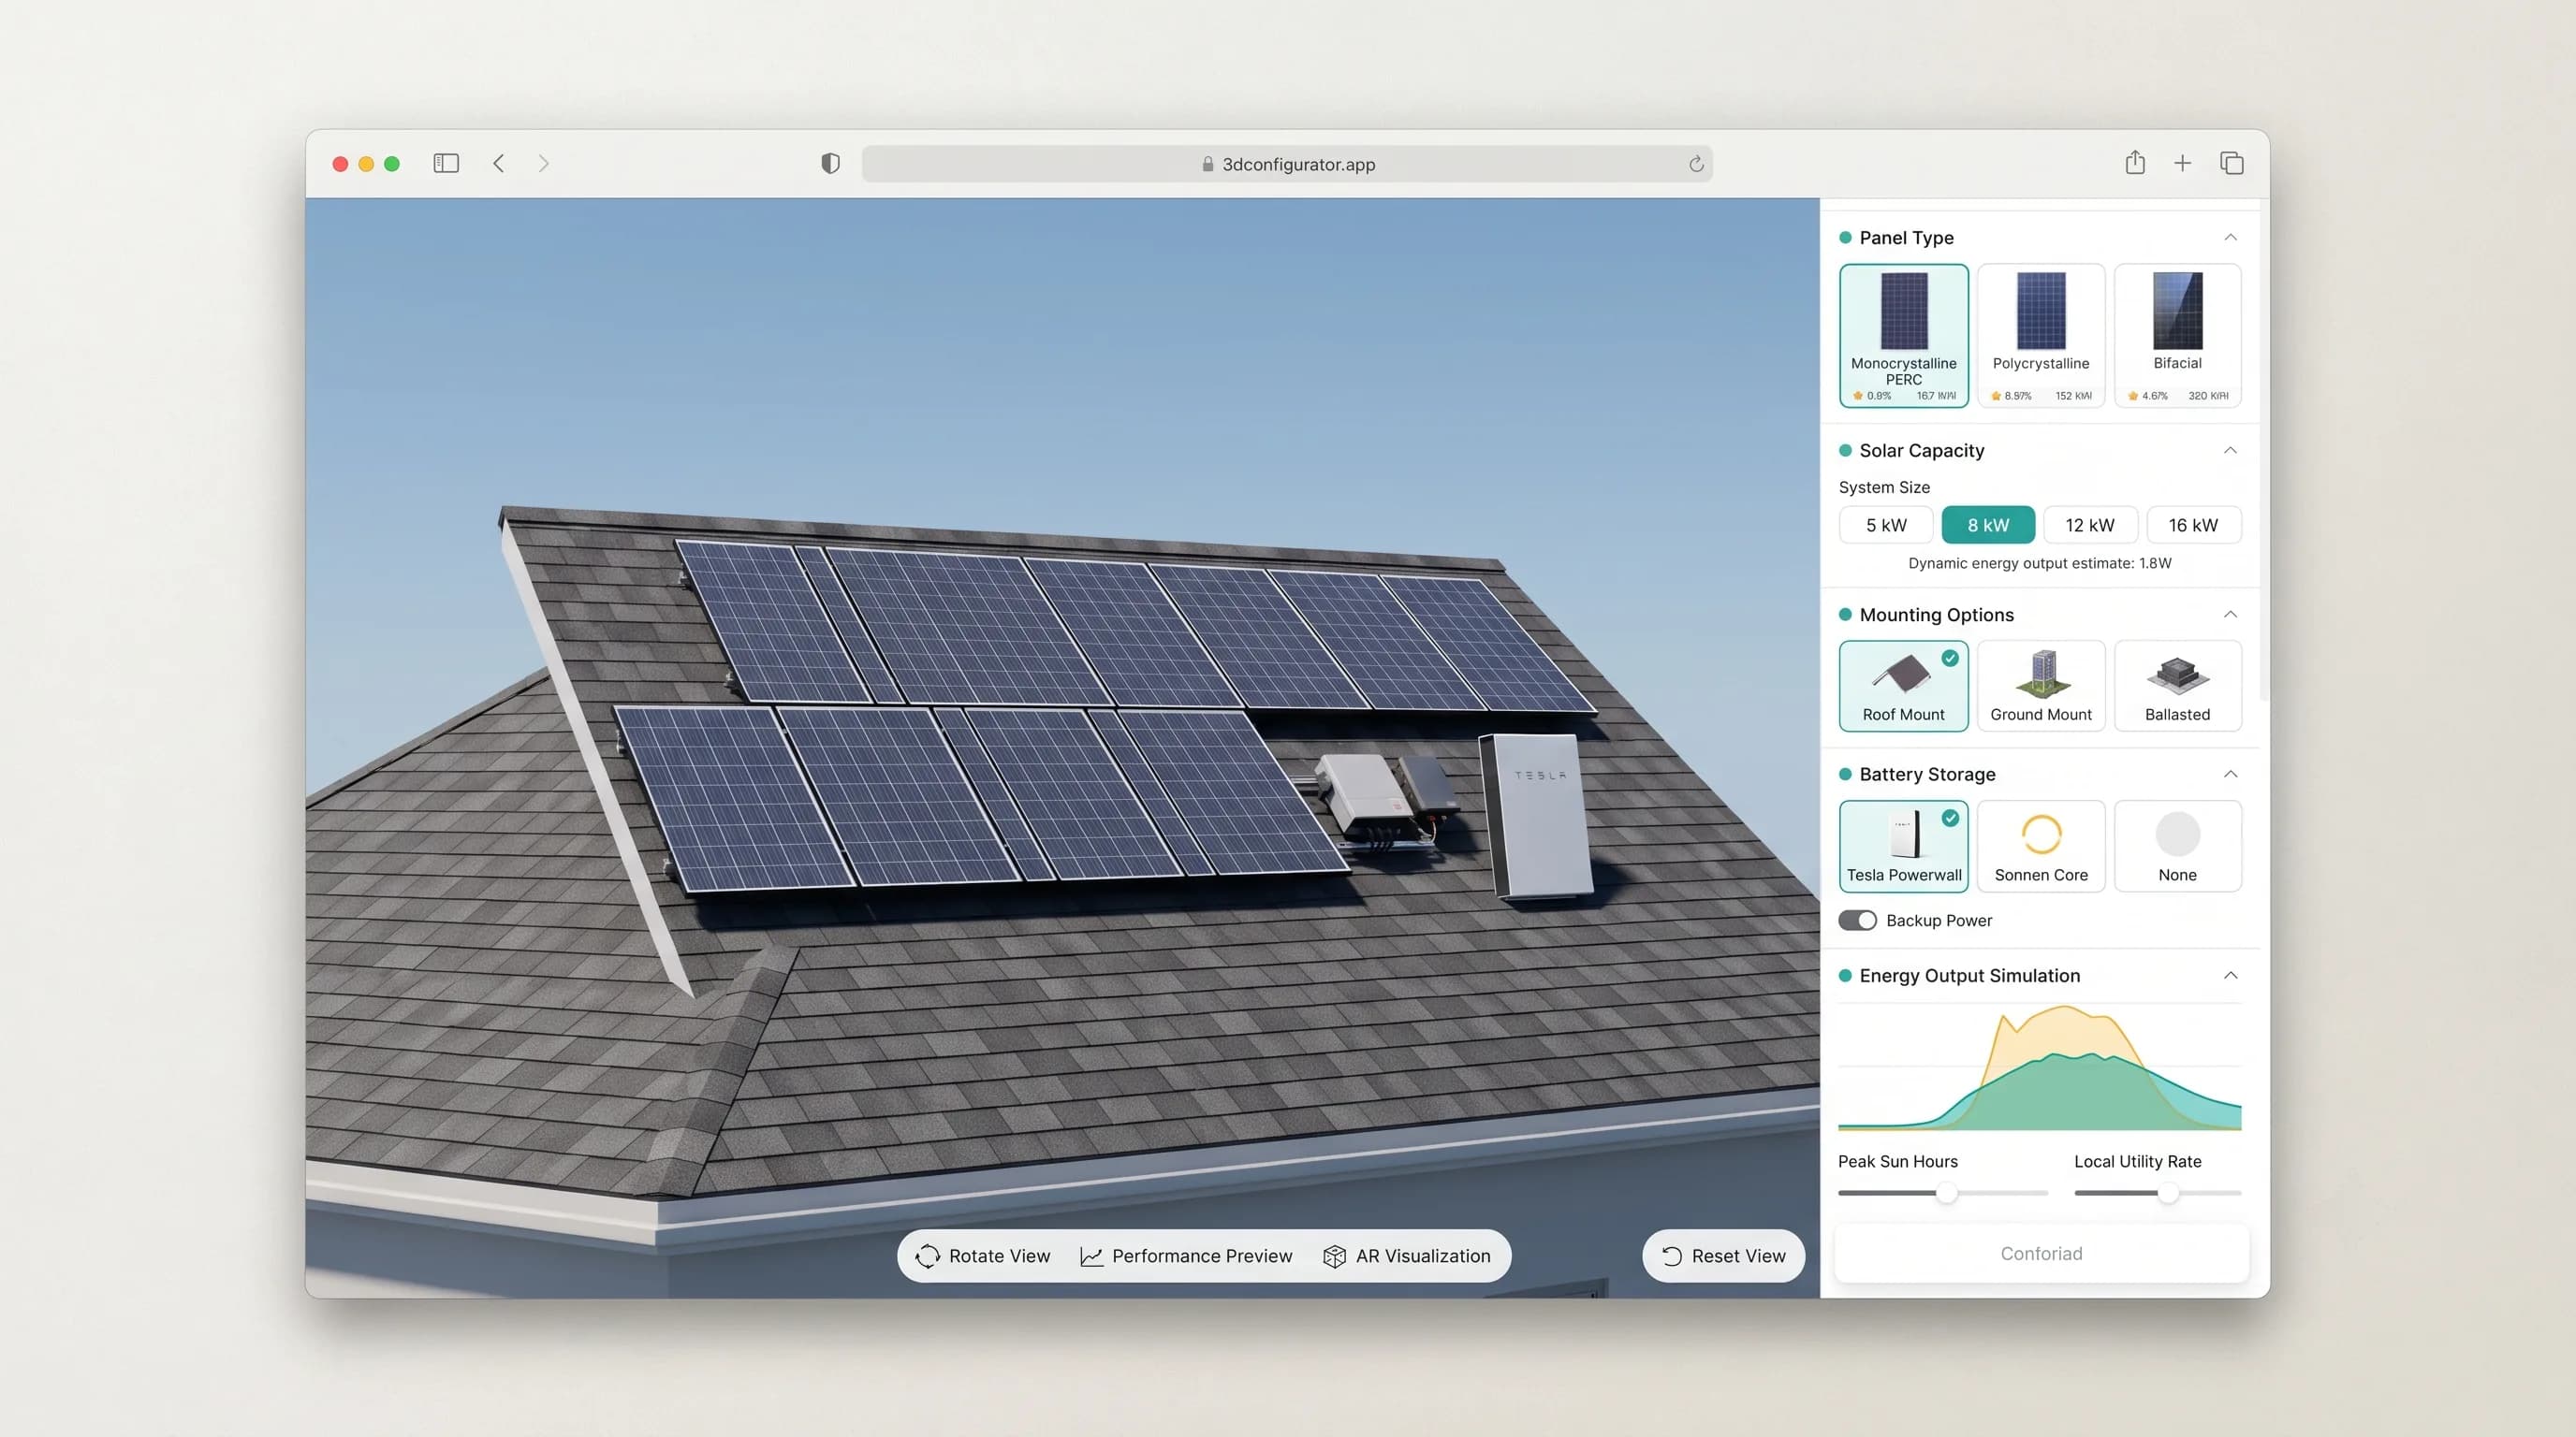
Task: Click the address bar 3dconfigurator.app
Action: 1287,164
